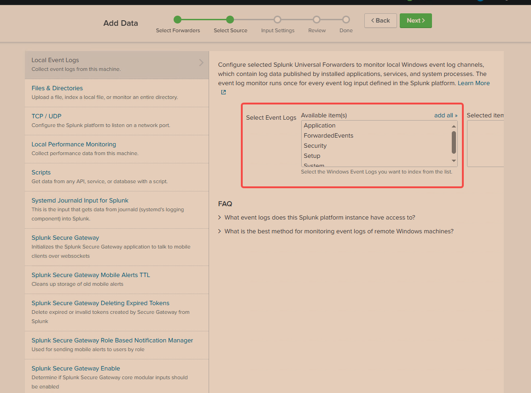The width and height of the screenshot is (531, 393).
Task: Click the available items scrollbar thumb
Action: [x=454, y=143]
